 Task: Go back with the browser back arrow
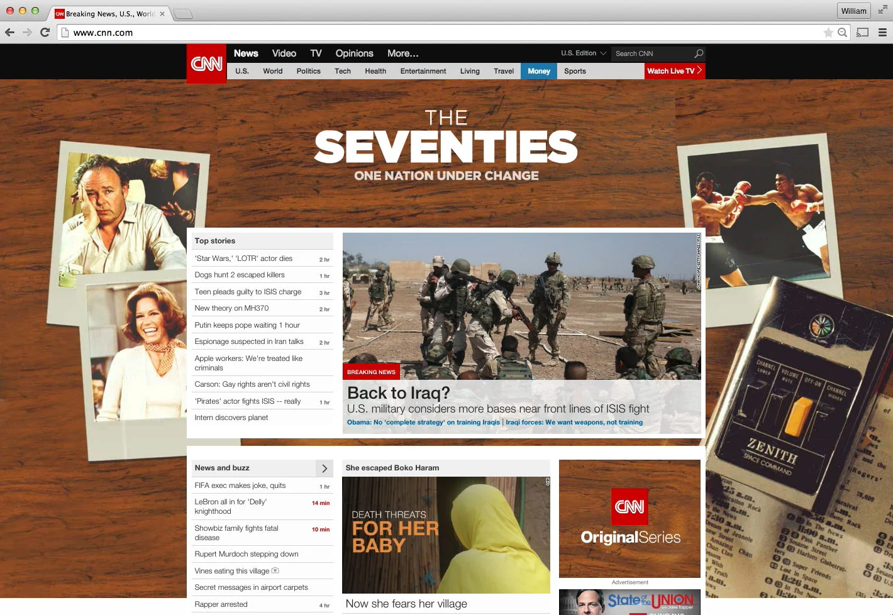tap(9, 32)
